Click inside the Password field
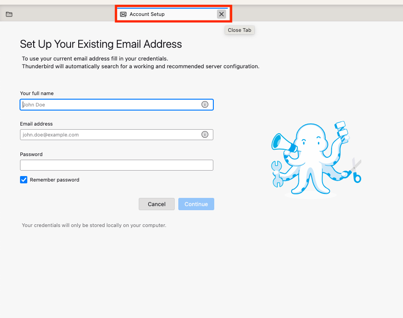Viewport: 403px width, 318px height. coord(116,165)
